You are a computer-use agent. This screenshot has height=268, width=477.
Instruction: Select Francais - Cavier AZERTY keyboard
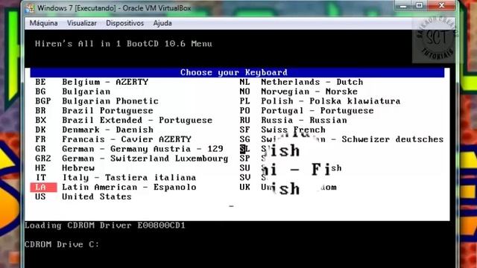click(x=113, y=139)
